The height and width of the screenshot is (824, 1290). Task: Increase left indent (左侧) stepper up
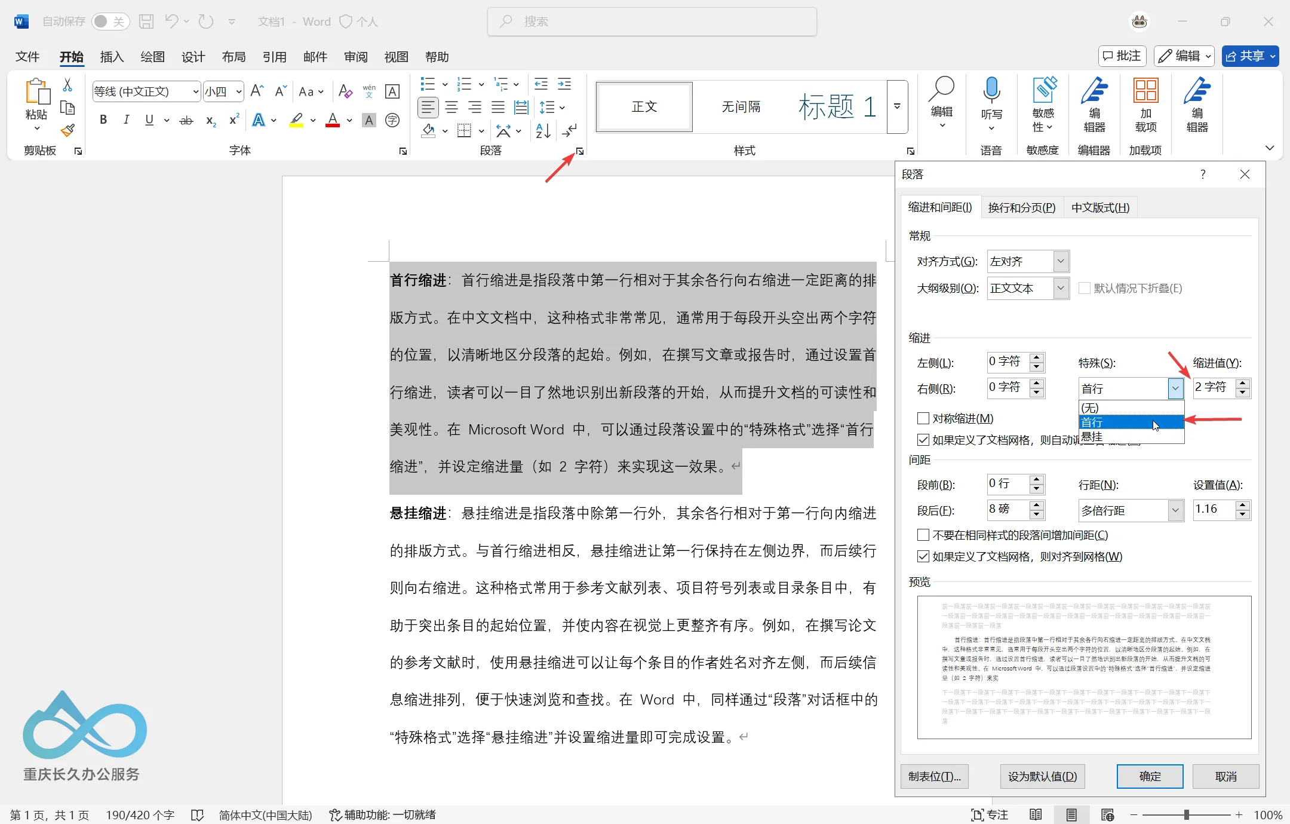1037,357
